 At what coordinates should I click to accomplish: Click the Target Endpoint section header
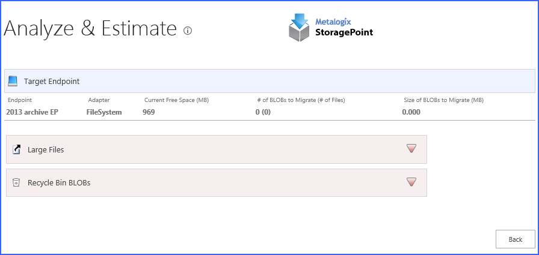click(52, 81)
